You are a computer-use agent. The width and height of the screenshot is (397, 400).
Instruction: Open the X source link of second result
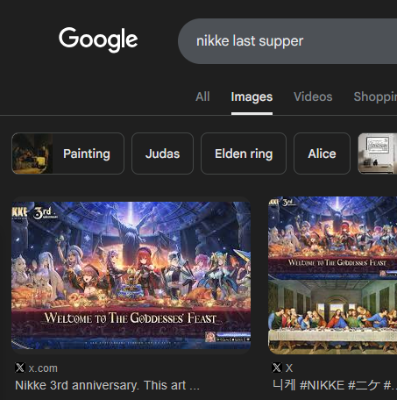(x=288, y=368)
